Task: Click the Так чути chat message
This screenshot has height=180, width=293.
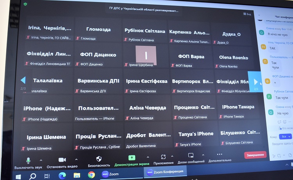Action: 282,98
